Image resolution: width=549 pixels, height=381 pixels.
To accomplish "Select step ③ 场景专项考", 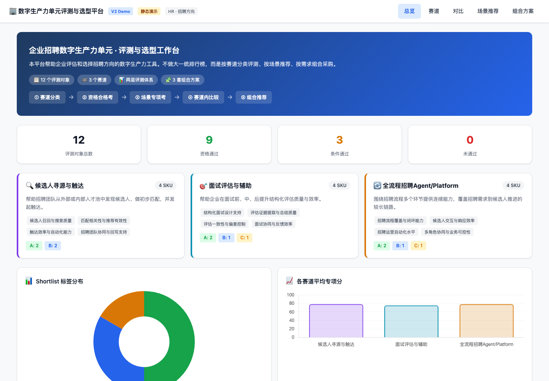I will pos(150,97).
